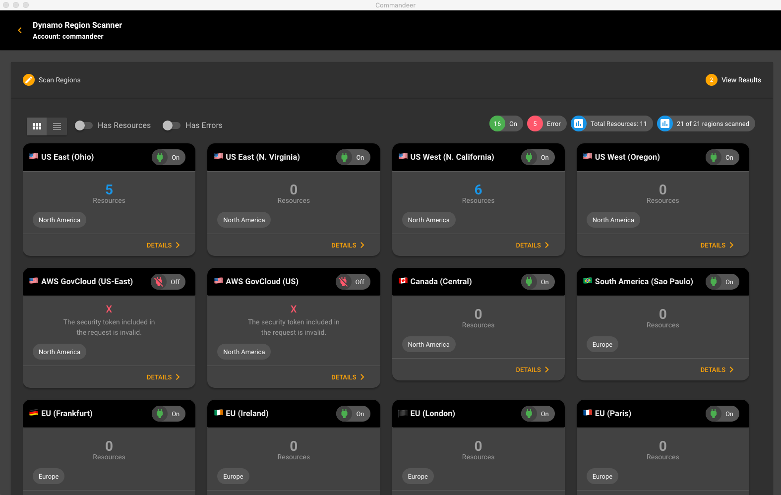
Task: Toggle US East (N. Virginia) On switch
Action: coord(353,157)
